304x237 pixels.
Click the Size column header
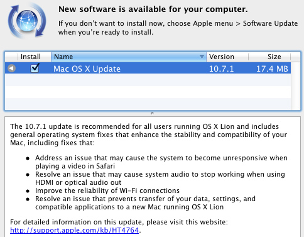[x=269, y=57]
